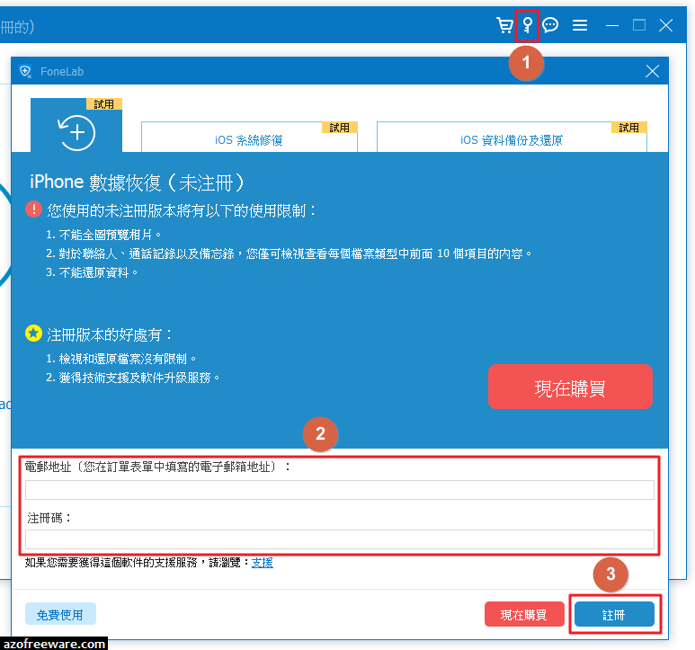Open the 支援 support link
The height and width of the screenshot is (650, 695).
pos(263,562)
